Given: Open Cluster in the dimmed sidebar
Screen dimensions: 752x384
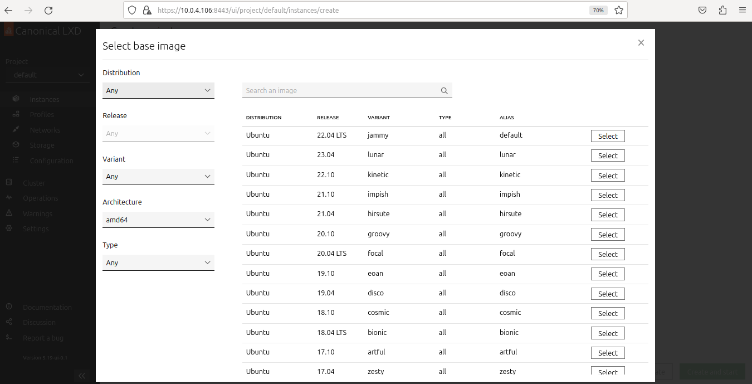Looking at the screenshot, I should tap(34, 183).
